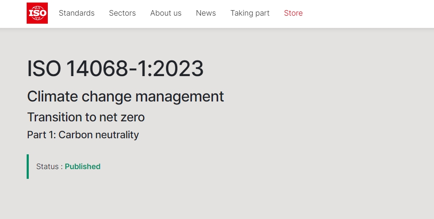Click 'Carbon neutrality' in the part title

click(x=99, y=135)
